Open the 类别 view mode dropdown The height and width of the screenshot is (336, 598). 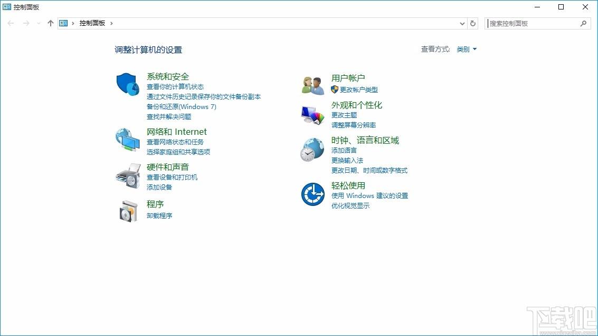point(467,49)
